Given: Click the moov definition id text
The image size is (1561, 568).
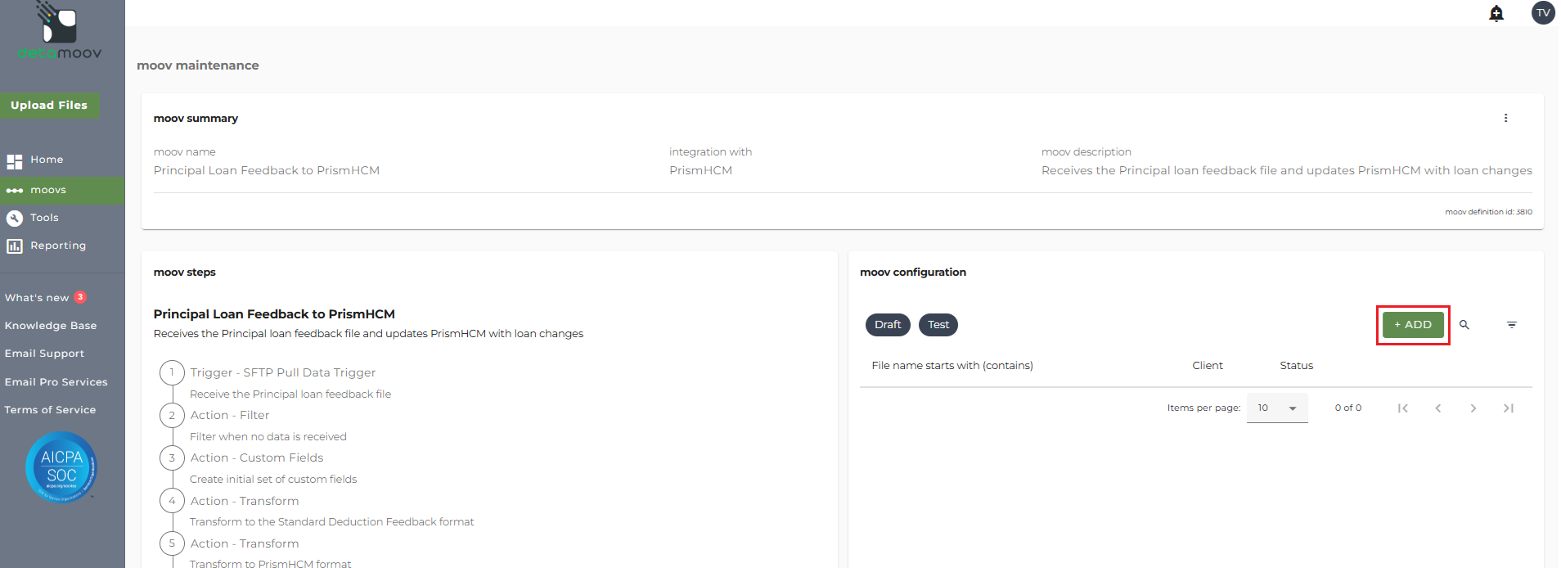Looking at the screenshot, I should point(1488,212).
